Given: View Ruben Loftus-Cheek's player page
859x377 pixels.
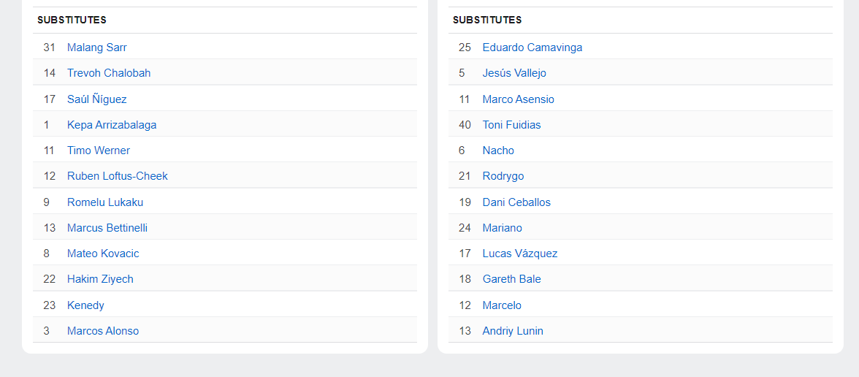Looking at the screenshot, I should click(x=118, y=176).
